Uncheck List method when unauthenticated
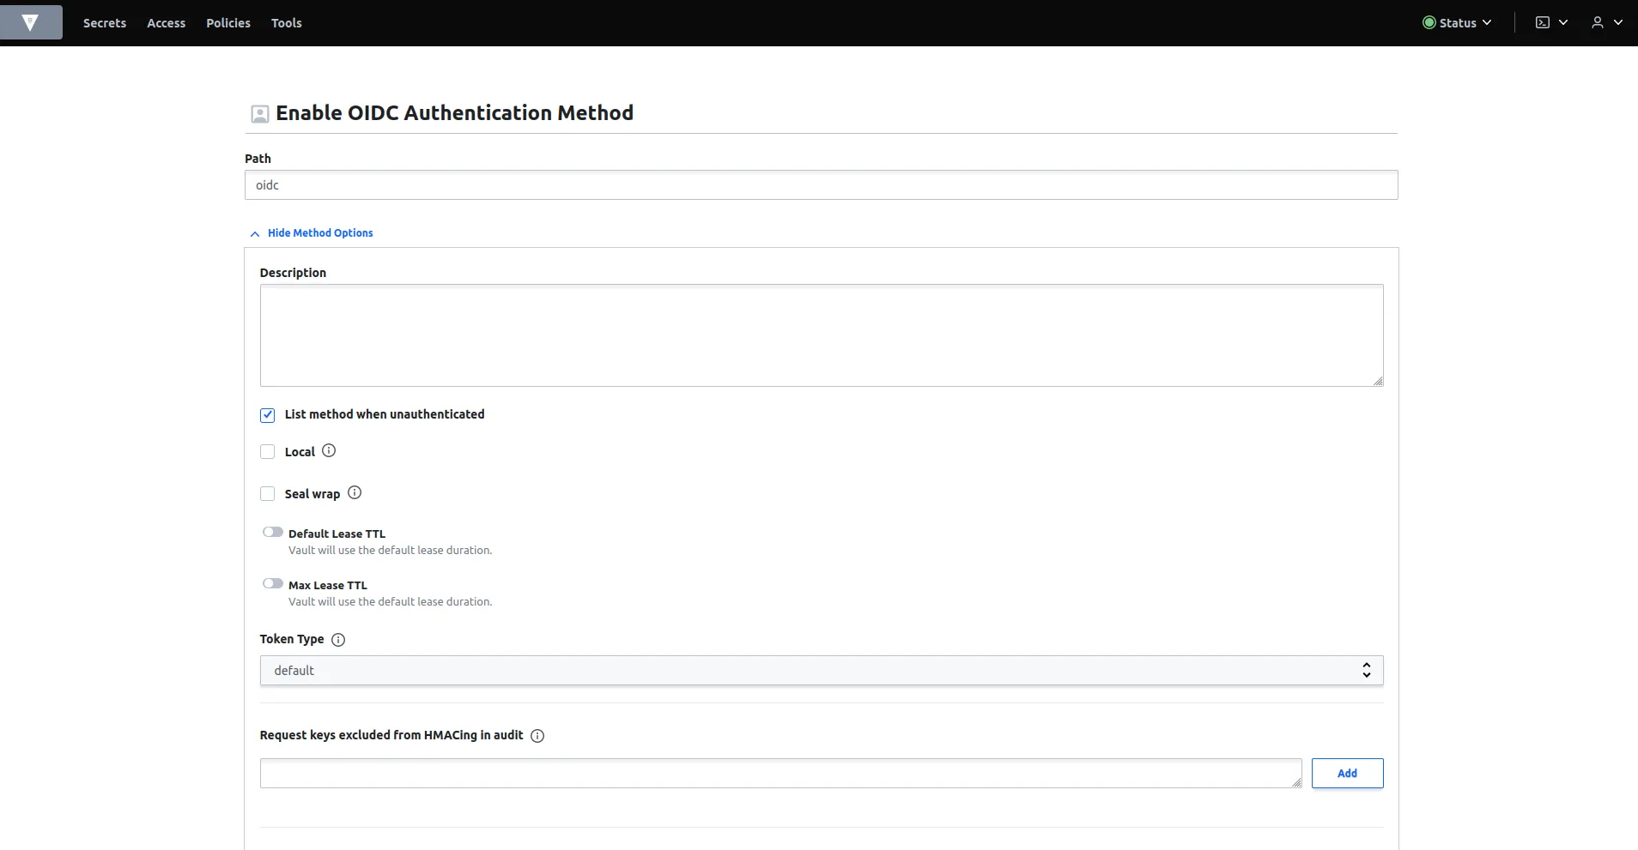 click(x=268, y=415)
